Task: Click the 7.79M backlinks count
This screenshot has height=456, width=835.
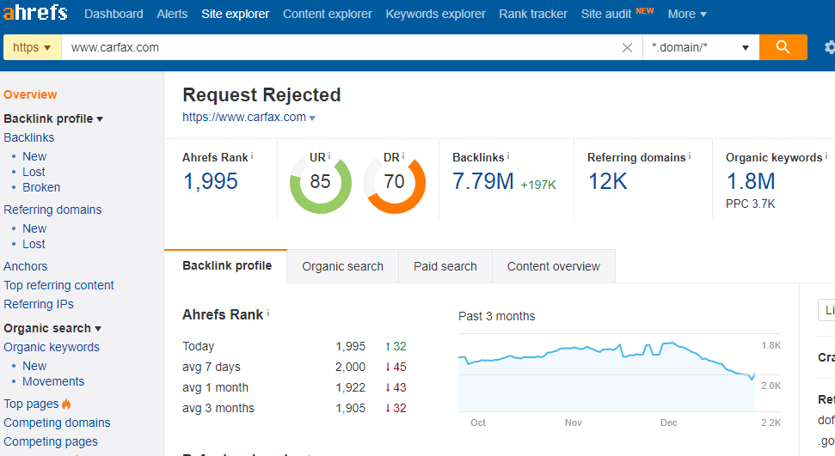Action: click(482, 181)
